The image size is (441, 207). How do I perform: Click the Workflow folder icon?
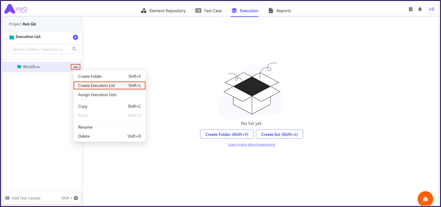(19, 67)
